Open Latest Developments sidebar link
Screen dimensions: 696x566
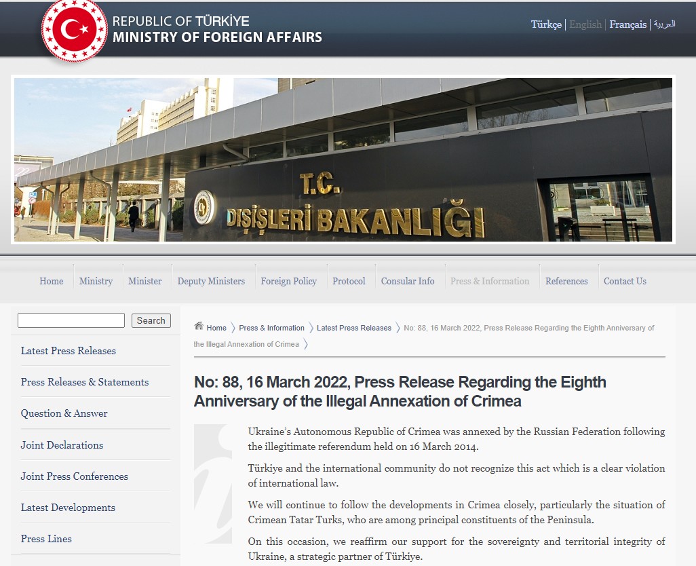68,508
